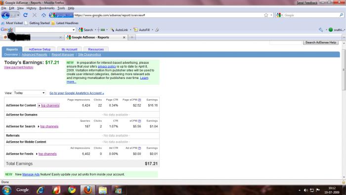Click the network tray icon
Viewport: 346px width, 195px height.
point(312,190)
